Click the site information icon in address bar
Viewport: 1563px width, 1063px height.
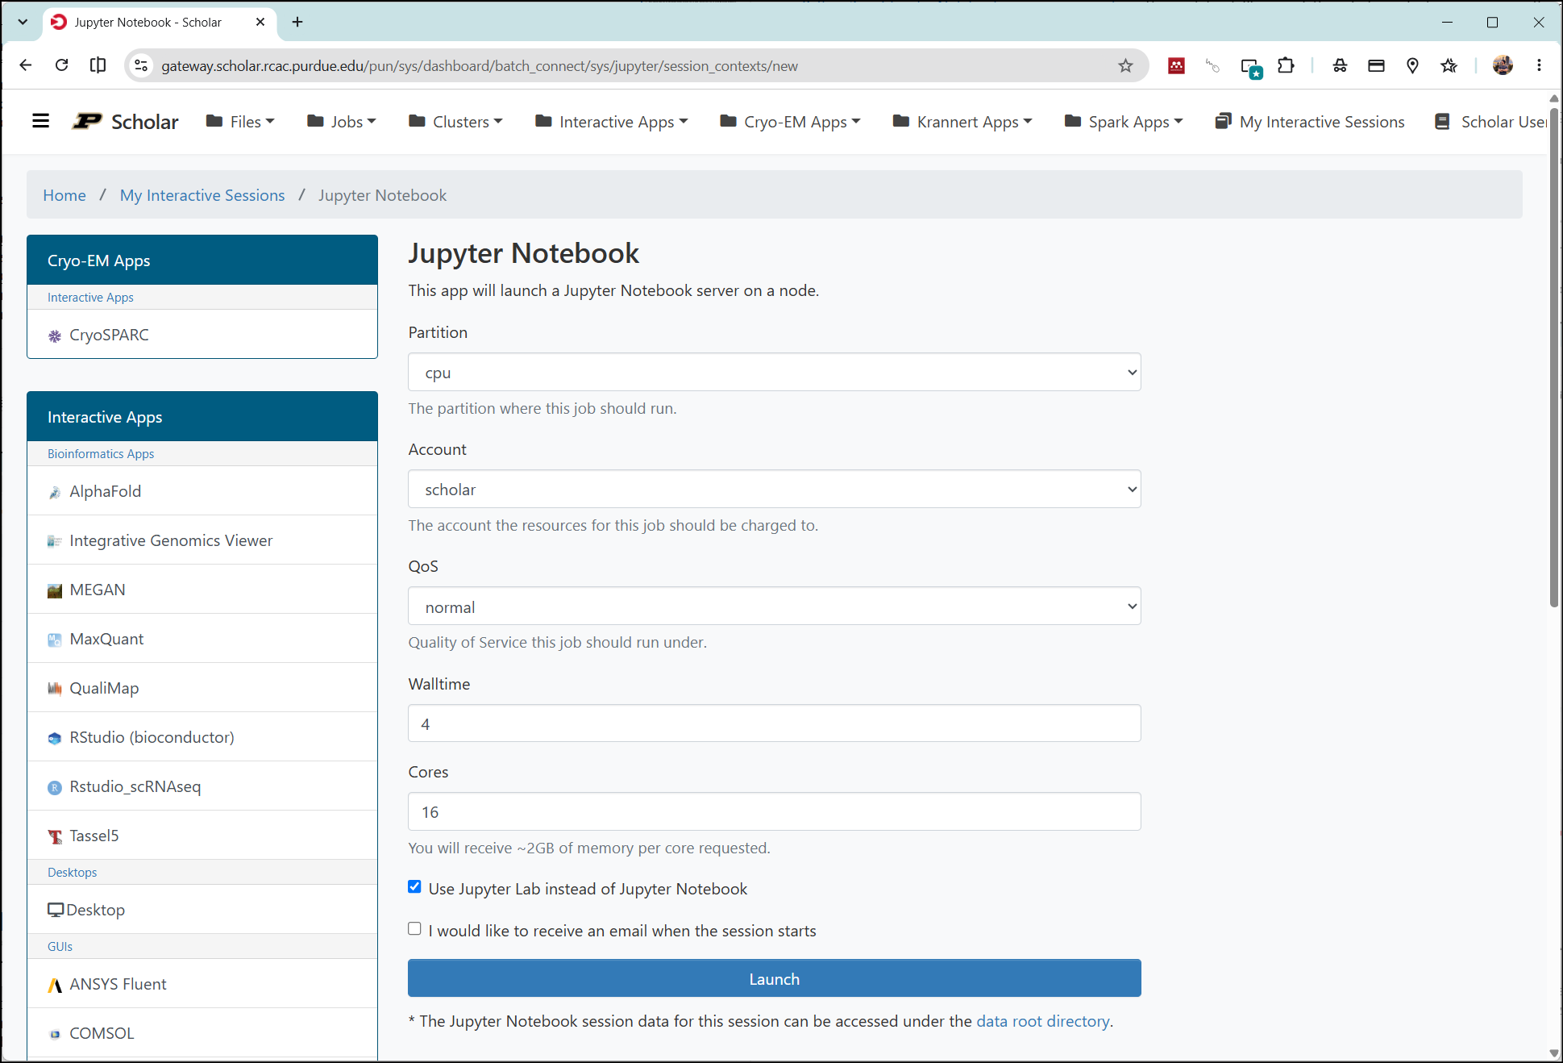pos(141,65)
